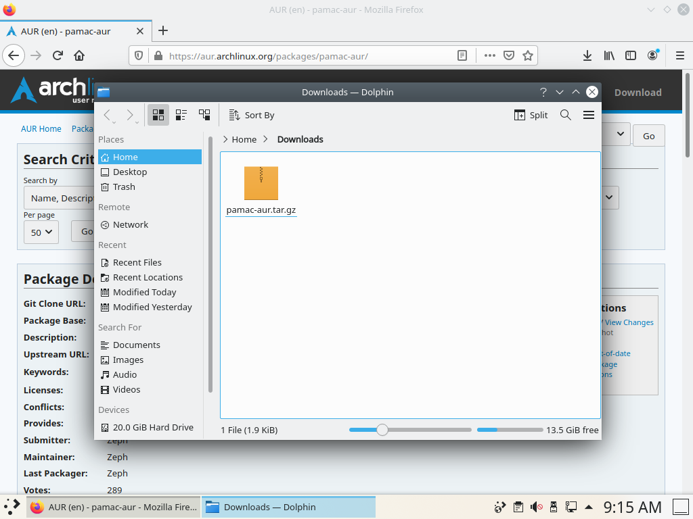Go forward in Dolphin navigation
693x519 pixels.
[x=130, y=115]
